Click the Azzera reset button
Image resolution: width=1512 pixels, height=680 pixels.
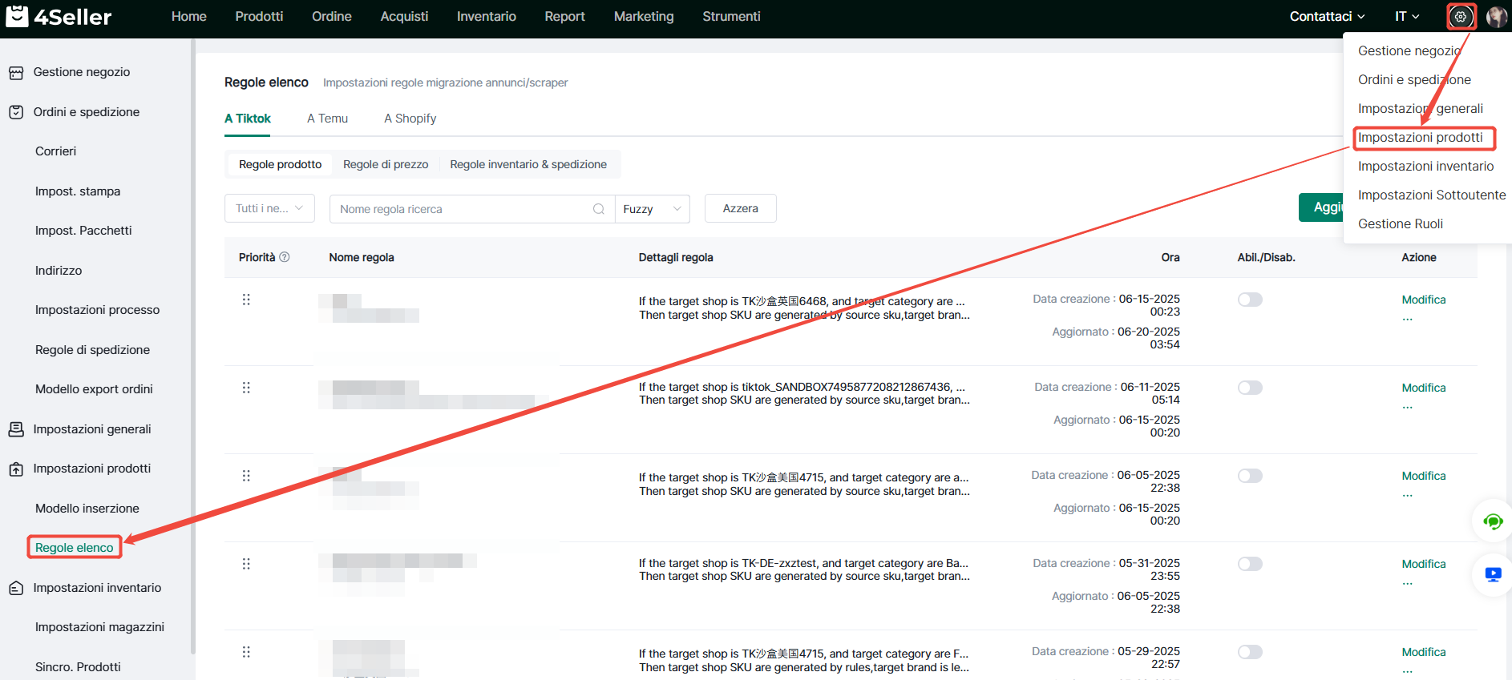click(x=740, y=208)
